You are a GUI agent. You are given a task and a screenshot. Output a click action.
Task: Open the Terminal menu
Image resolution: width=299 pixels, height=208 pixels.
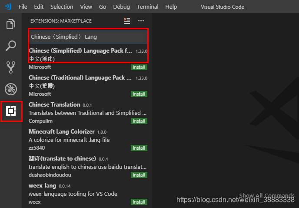(148, 7)
